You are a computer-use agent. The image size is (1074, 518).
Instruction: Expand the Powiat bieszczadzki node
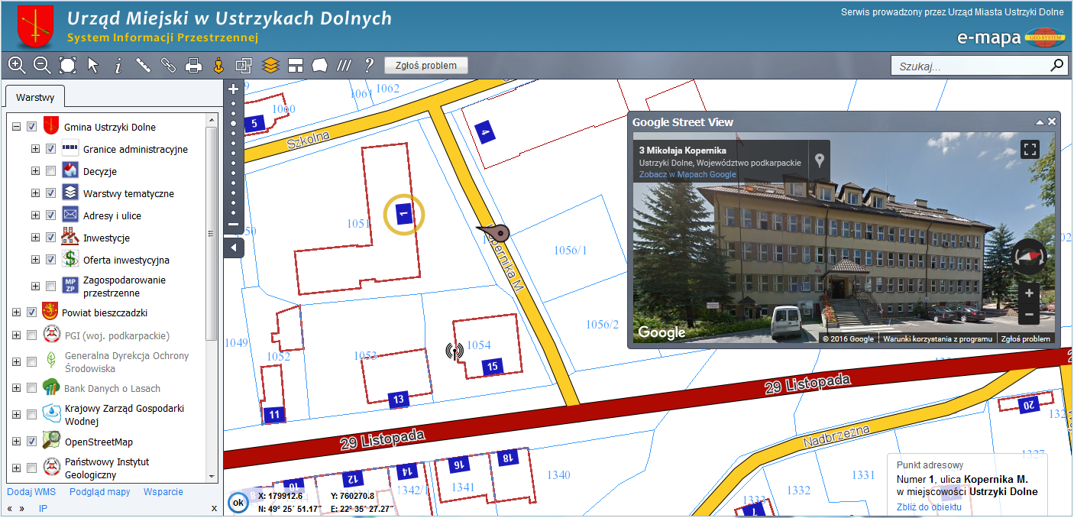[16, 312]
